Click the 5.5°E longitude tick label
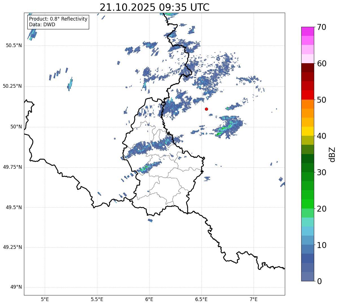This screenshot has height=305, width=339. (x=97, y=299)
